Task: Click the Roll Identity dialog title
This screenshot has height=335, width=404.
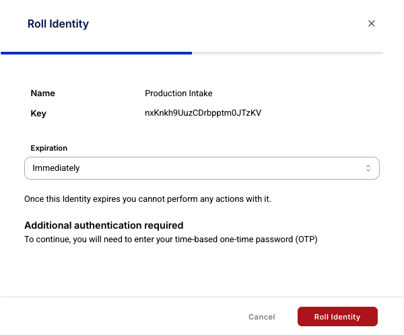Action: coord(58,24)
